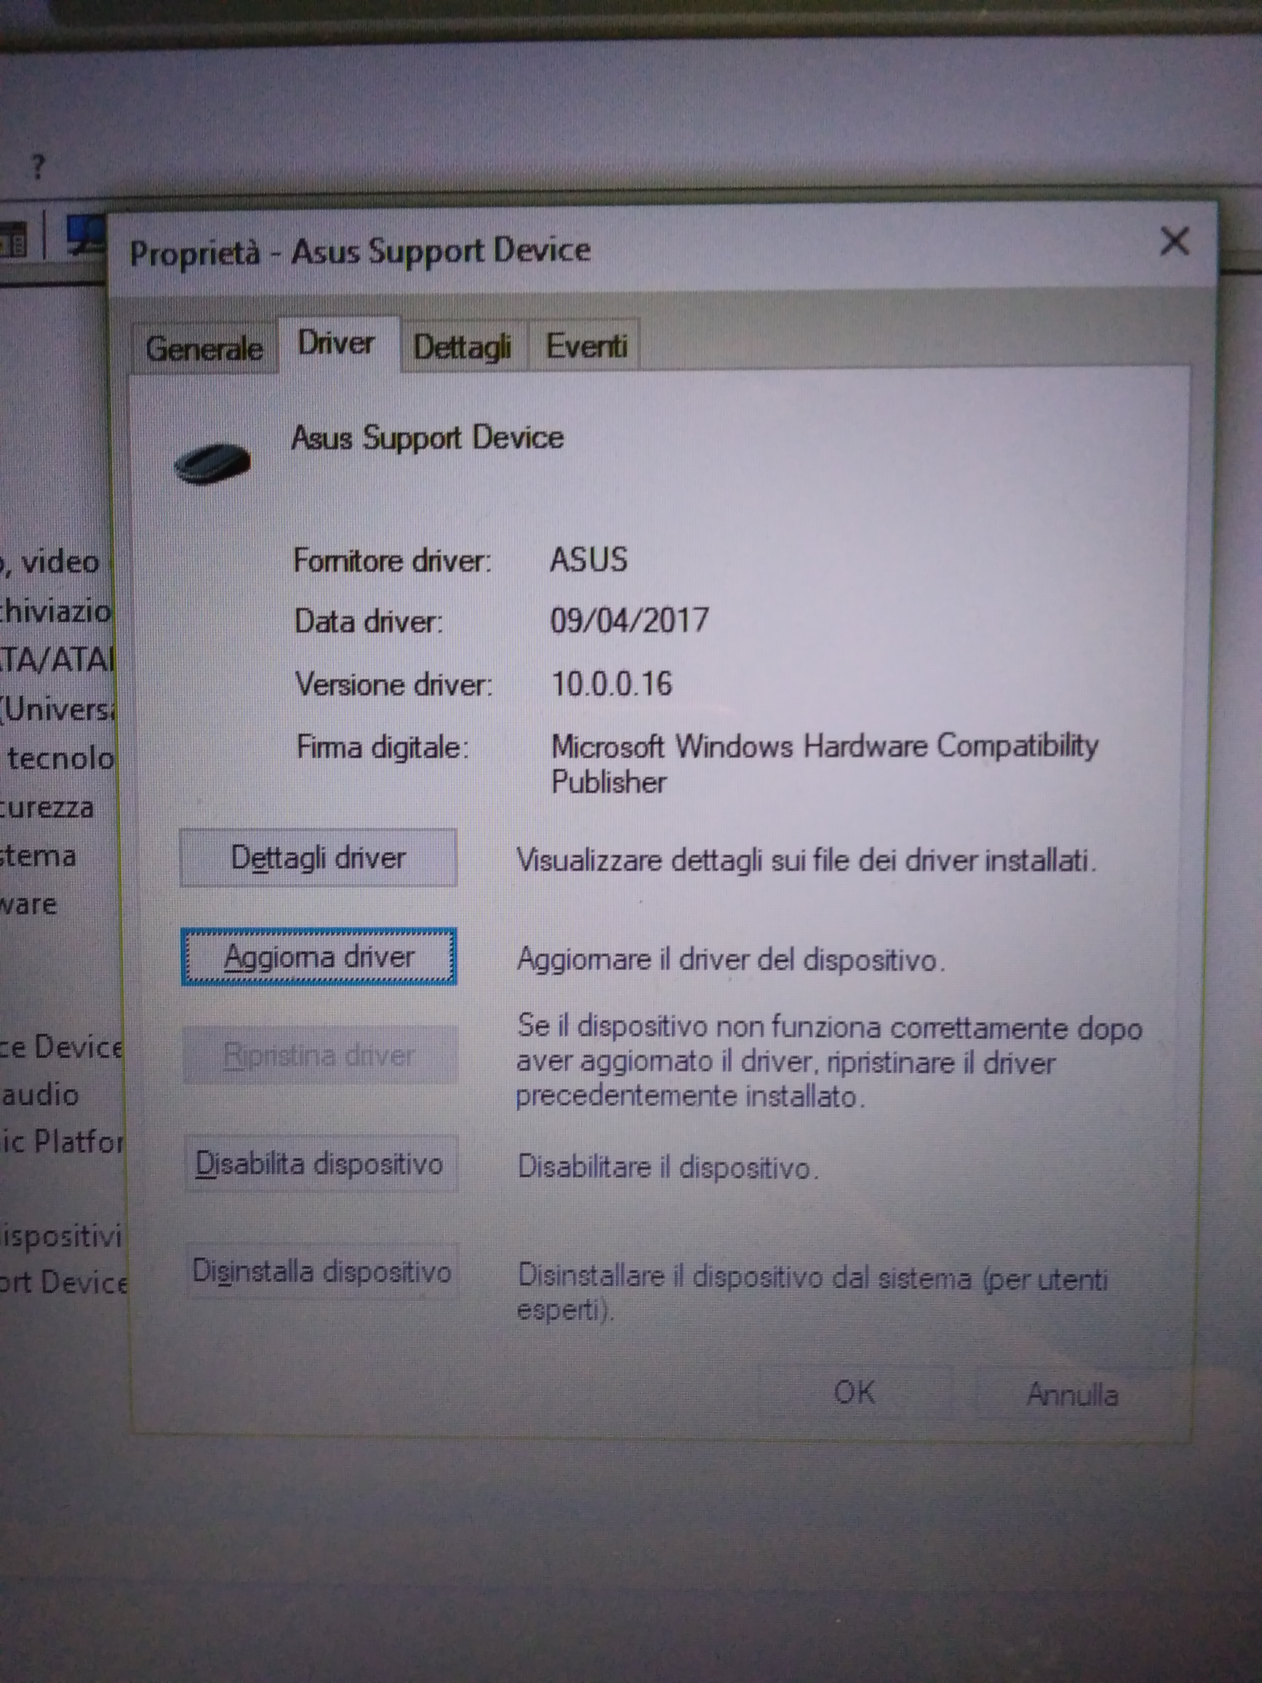1262x1683 pixels.
Task: Confirm with the OK button
Action: click(x=854, y=1393)
